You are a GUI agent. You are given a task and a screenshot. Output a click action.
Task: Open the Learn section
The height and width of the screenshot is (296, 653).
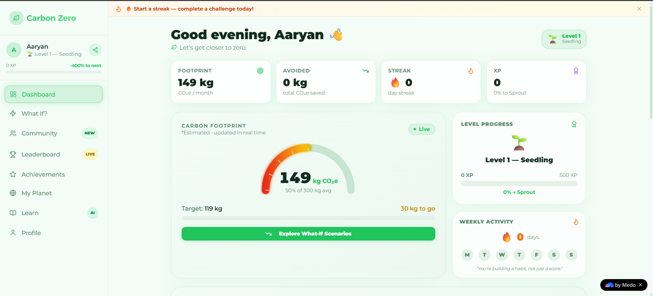(x=54, y=213)
